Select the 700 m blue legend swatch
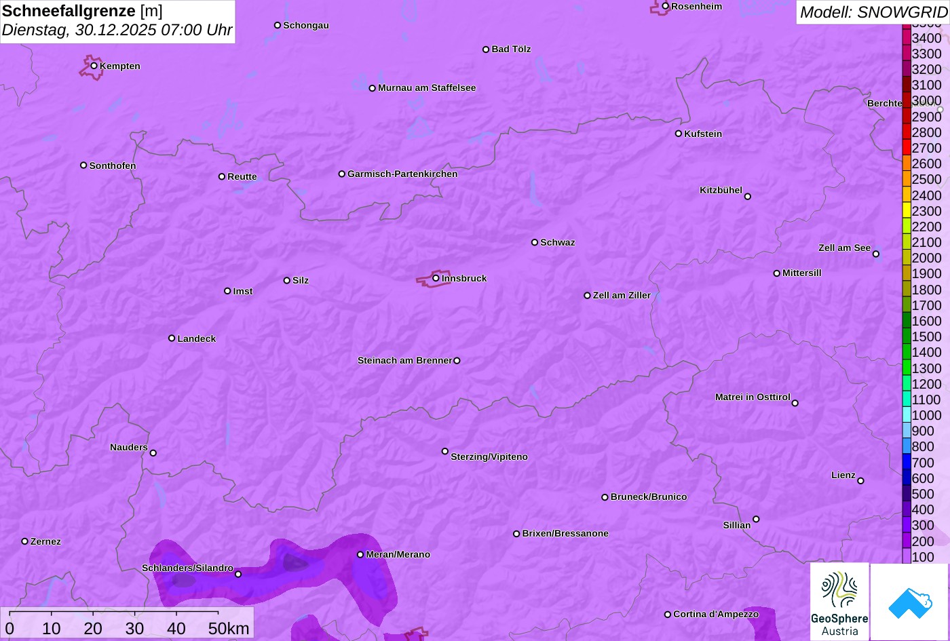Viewport: 950px width, 641px height. click(907, 463)
